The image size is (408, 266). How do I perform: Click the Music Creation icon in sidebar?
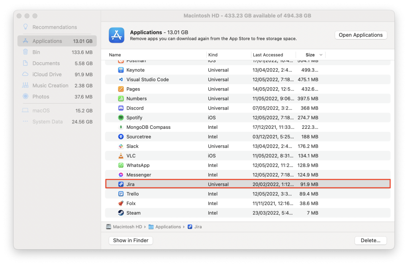pyautogui.click(x=25, y=85)
